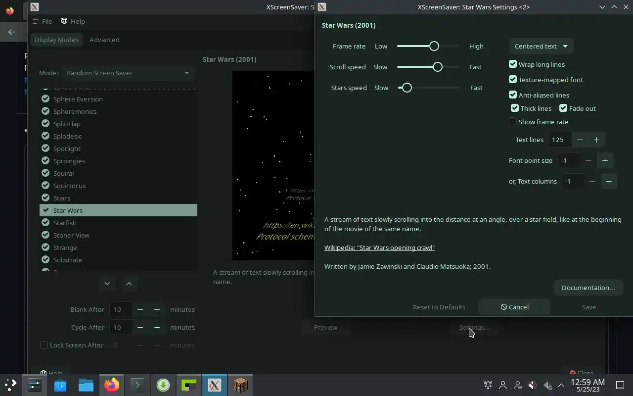The height and width of the screenshot is (396, 633).
Task: Open Star Wars Settings window menu icon
Action: 322,7
